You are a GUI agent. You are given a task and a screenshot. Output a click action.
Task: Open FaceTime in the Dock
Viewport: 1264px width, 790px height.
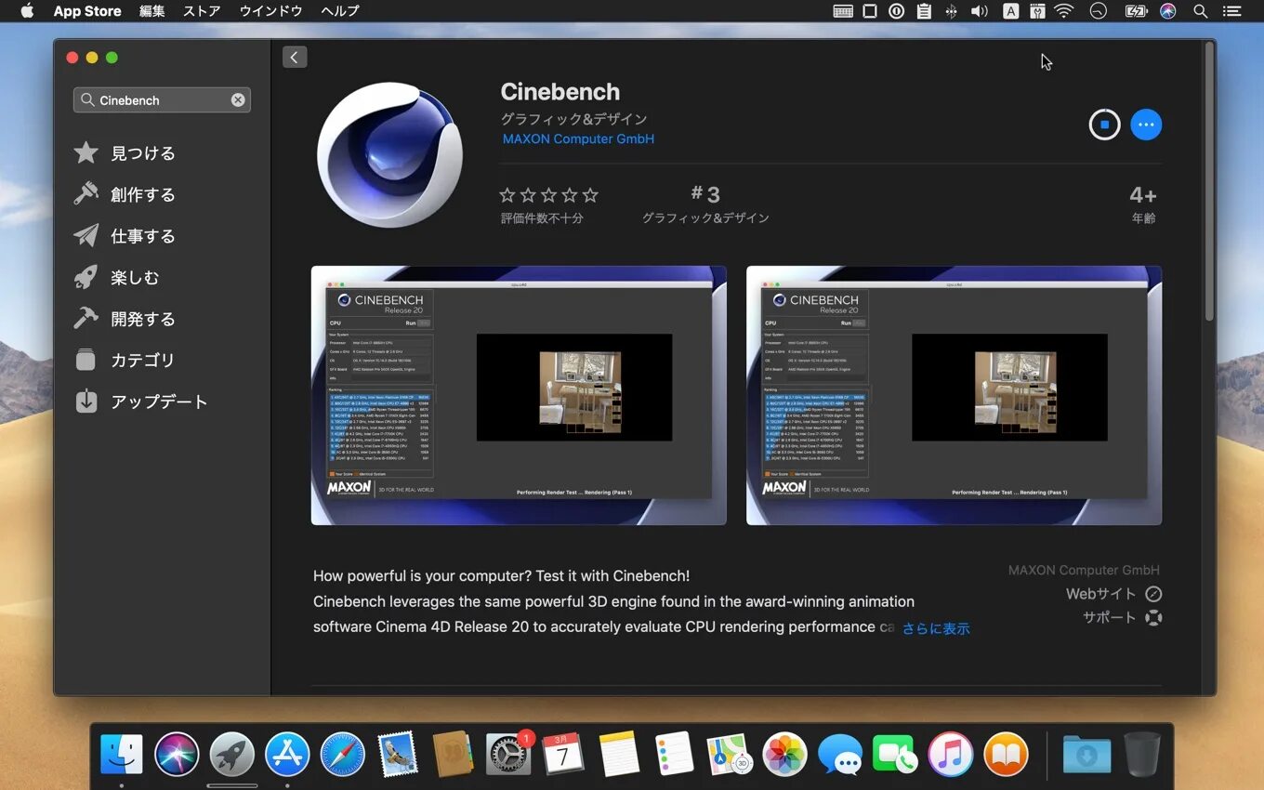tap(895, 754)
